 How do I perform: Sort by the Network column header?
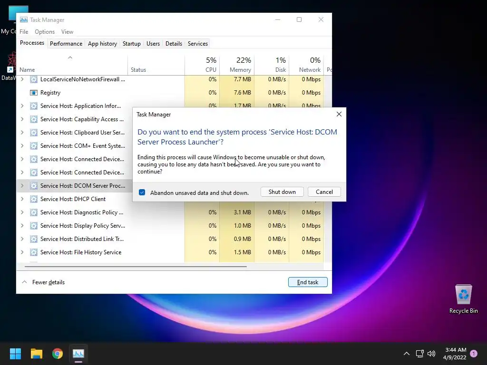pyautogui.click(x=307, y=65)
